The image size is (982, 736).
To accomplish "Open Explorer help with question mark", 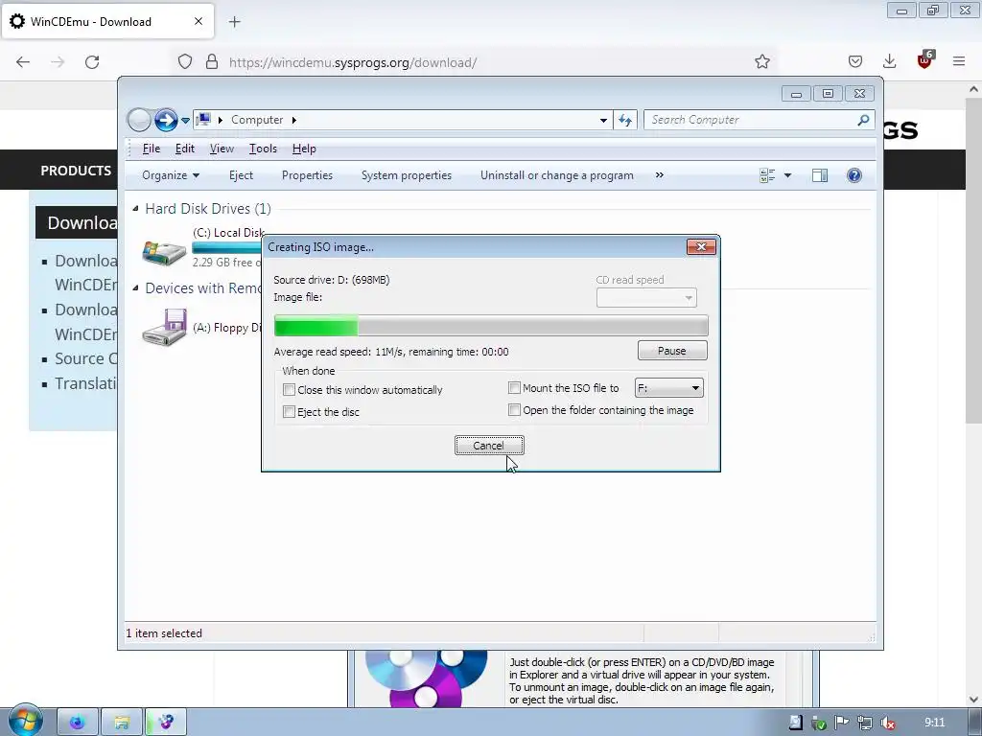I will pyautogui.click(x=854, y=175).
